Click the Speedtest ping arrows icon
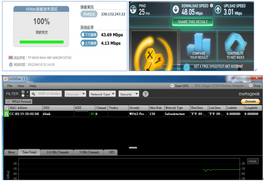This screenshot has width=264, height=181. [133, 9]
